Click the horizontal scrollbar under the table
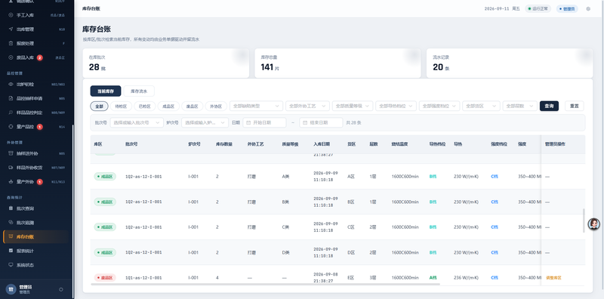The image size is (604, 299). pos(265,285)
